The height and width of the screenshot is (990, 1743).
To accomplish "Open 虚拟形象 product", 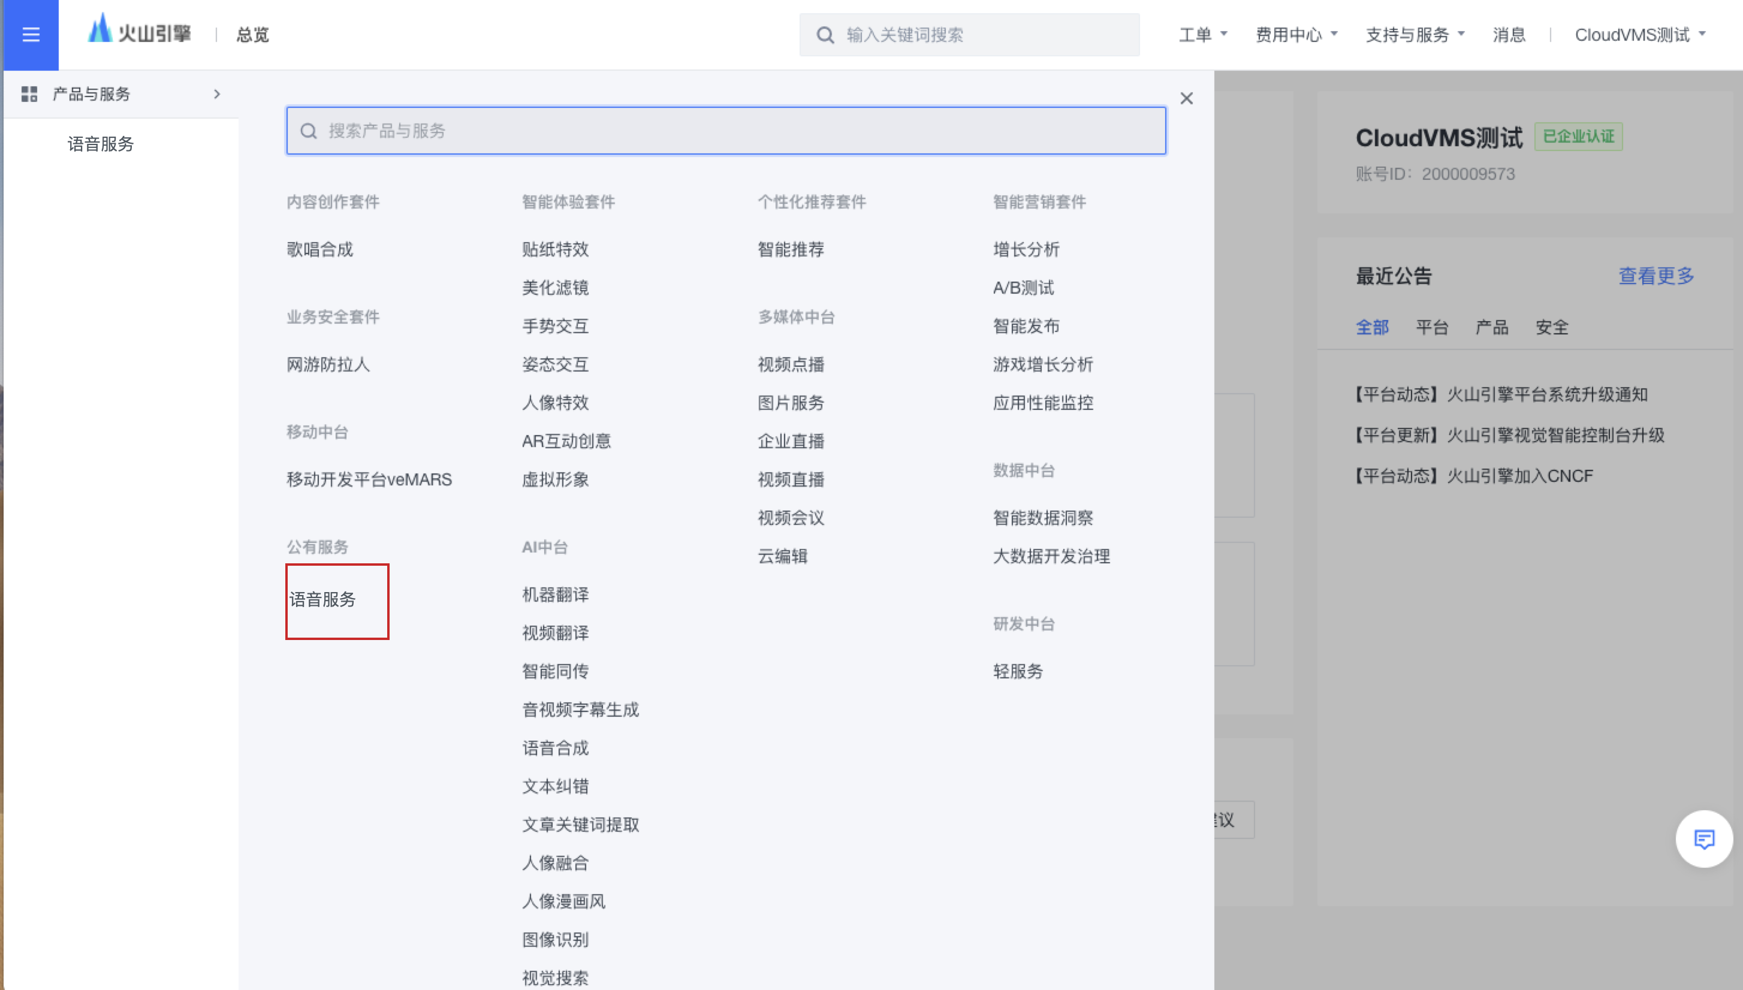I will click(556, 479).
